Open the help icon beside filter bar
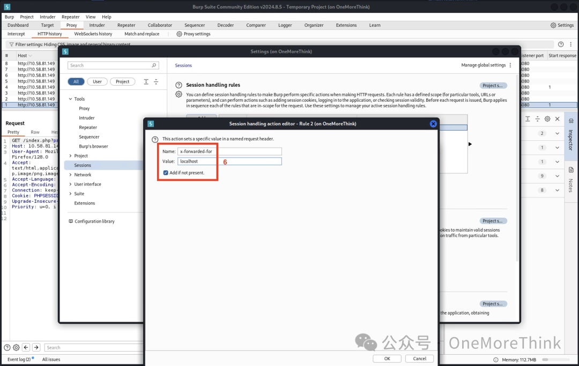Image resolution: width=579 pixels, height=366 pixels. [561, 44]
